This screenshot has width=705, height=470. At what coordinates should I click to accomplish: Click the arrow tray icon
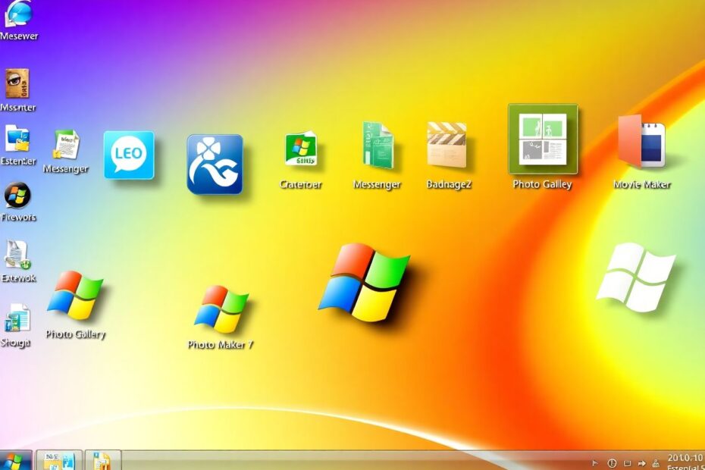click(x=642, y=463)
